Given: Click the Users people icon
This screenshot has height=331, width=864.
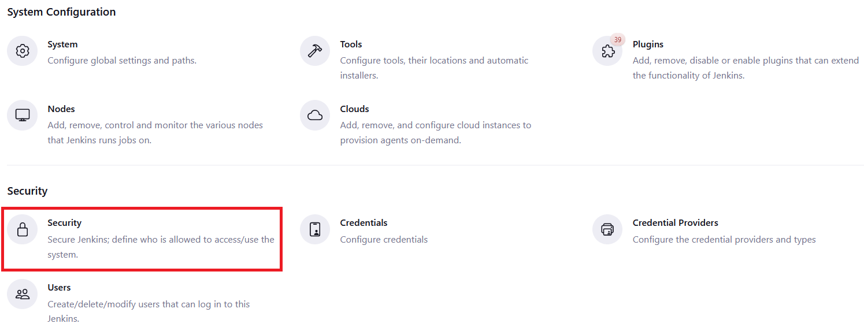Looking at the screenshot, I should click(x=23, y=294).
